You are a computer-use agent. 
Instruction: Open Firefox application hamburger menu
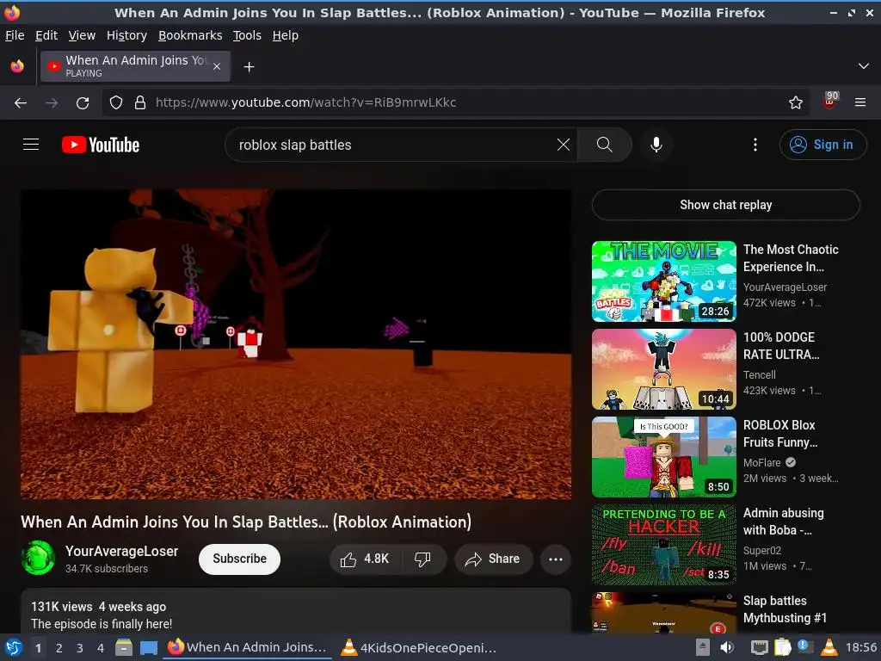860,102
